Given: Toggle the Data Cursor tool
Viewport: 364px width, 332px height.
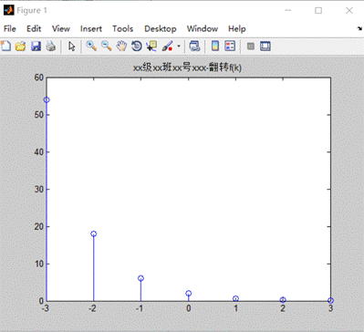Looking at the screenshot, I should [x=151, y=47].
